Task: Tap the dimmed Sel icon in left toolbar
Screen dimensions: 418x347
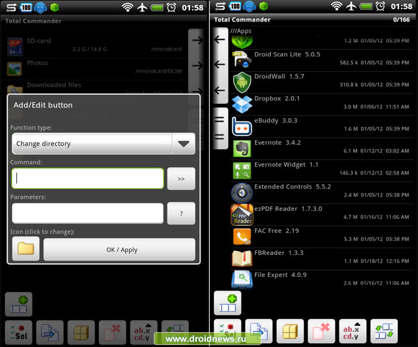Action: 19,332
